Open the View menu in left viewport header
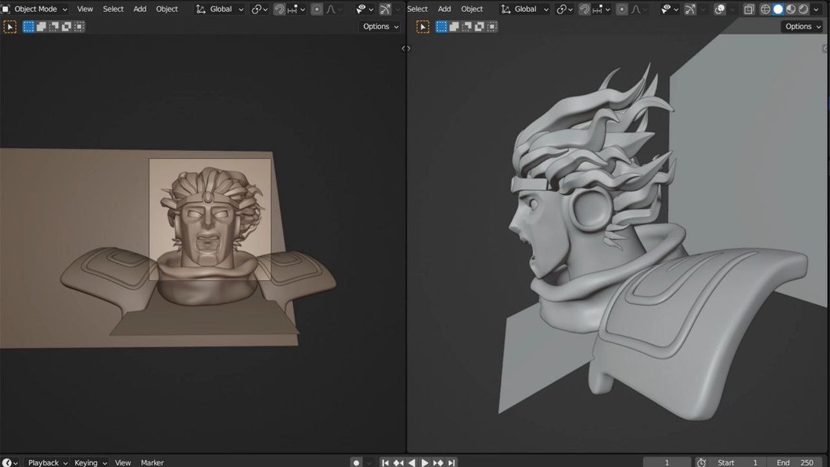Viewport: 830px width, 467px height. tap(84, 9)
